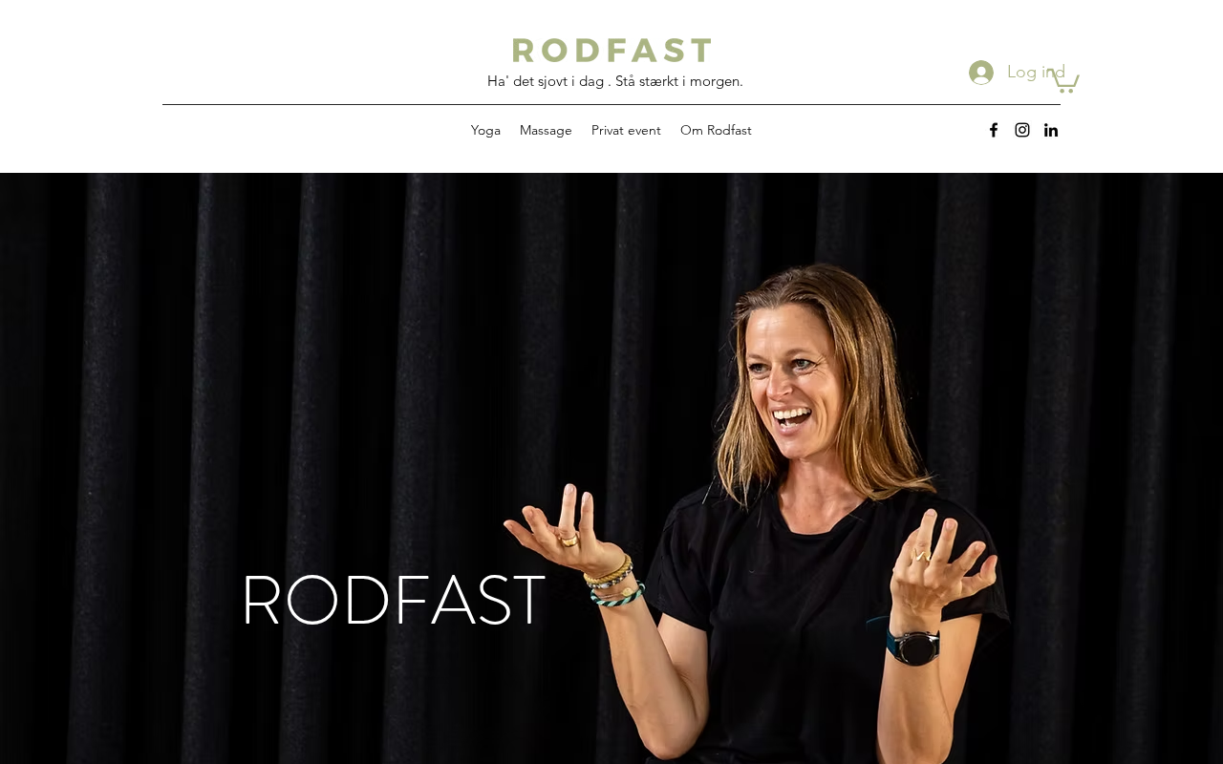Viewport: 1223px width, 764px height.
Task: Click the user avatar icon beside Log ind
Action: click(981, 73)
